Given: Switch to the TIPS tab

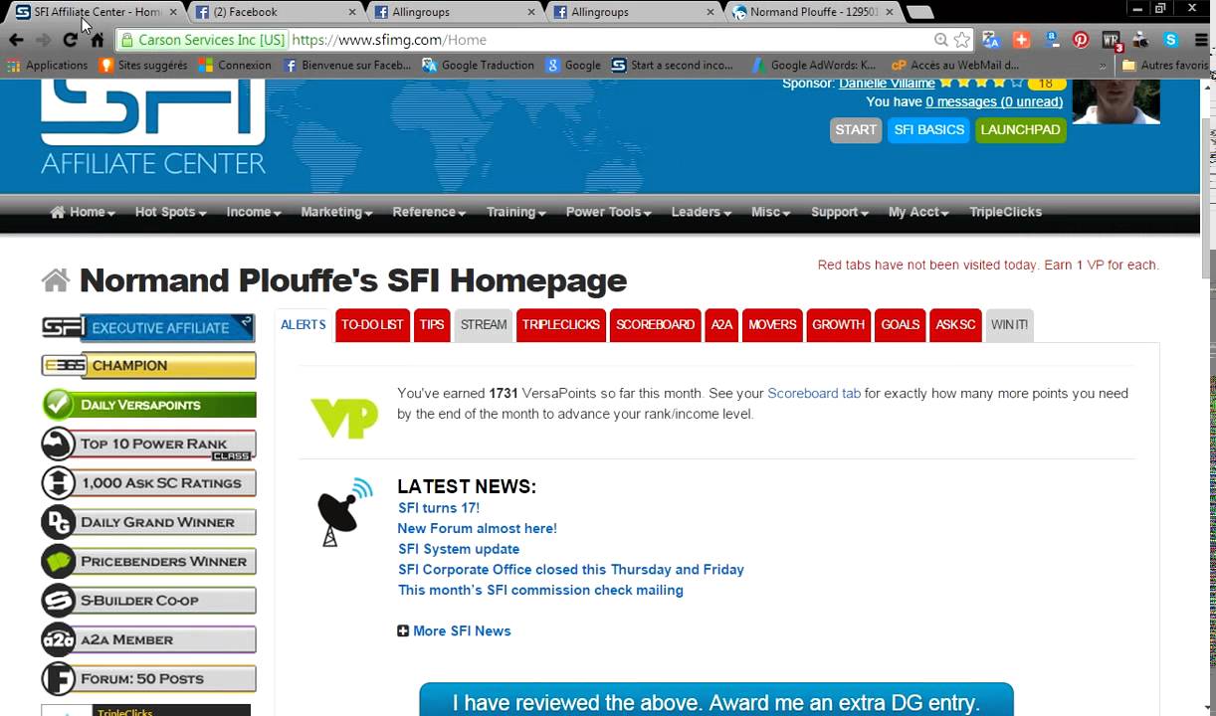Looking at the screenshot, I should (x=432, y=325).
